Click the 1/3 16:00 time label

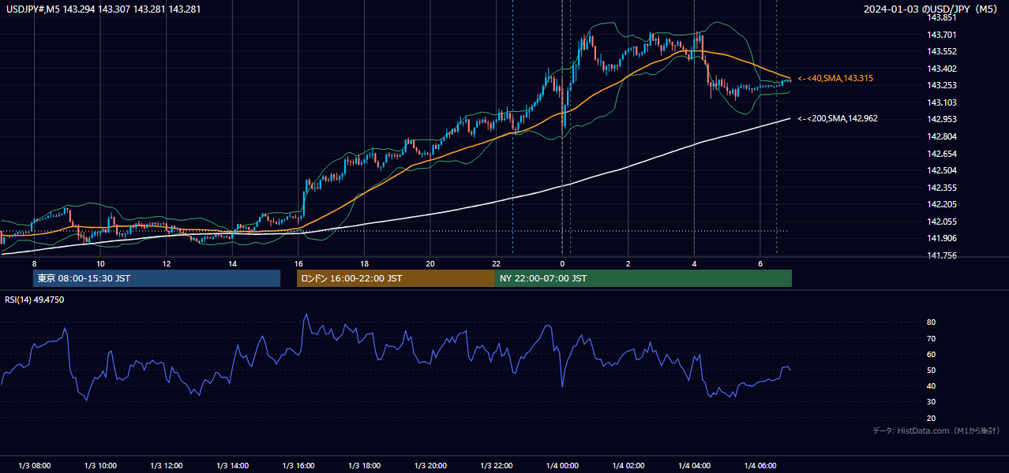click(298, 466)
